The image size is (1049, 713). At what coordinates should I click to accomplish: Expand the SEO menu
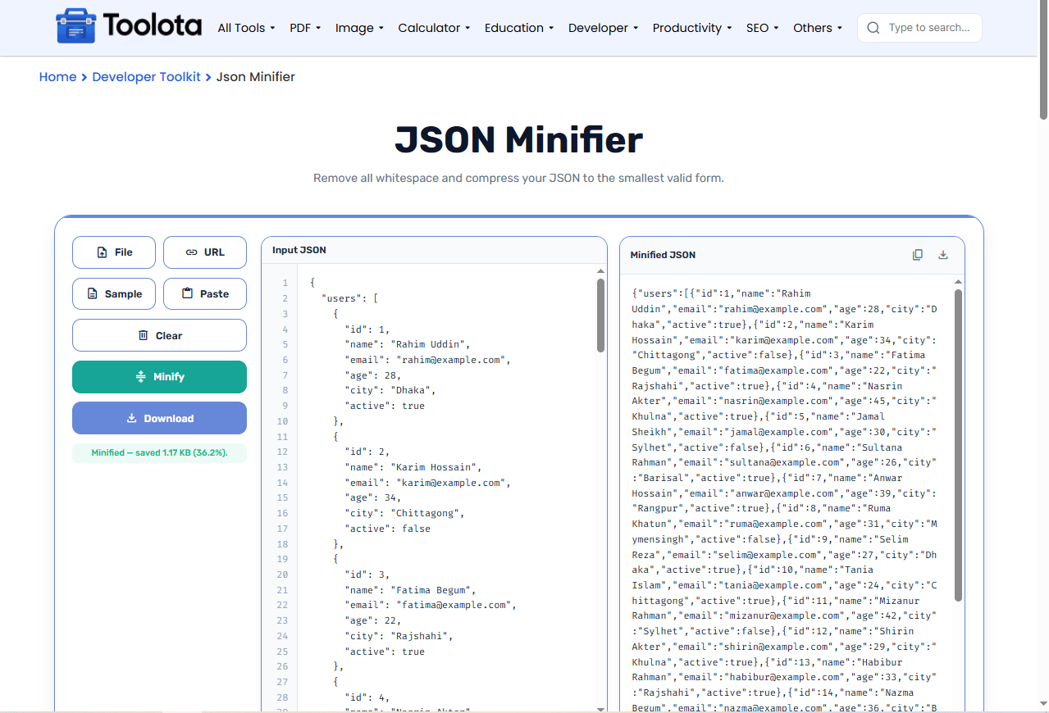coord(762,28)
